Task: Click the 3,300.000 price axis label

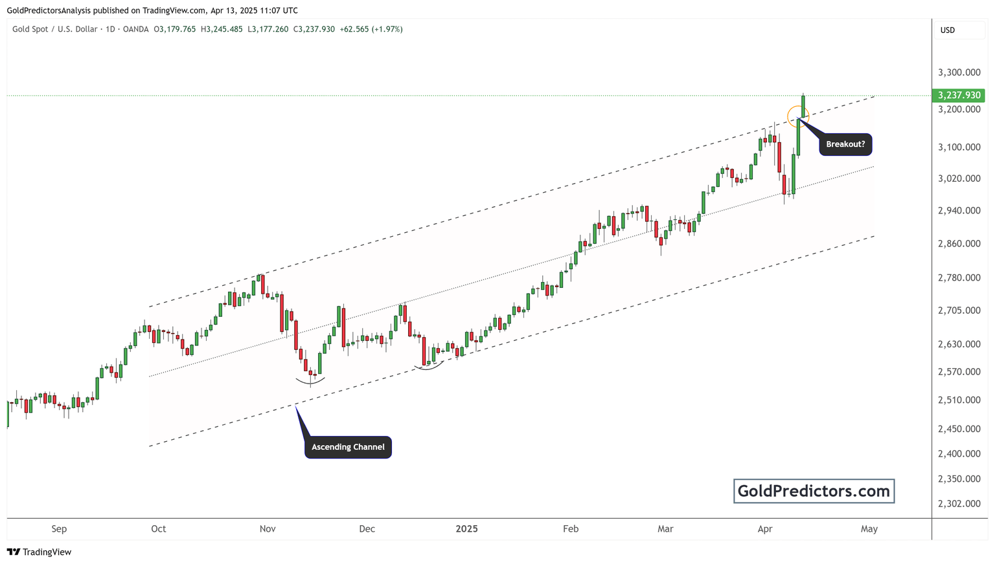Action: tap(959, 72)
